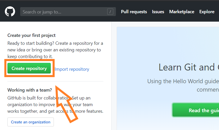
Task: Open Explore in top navigation
Action: click(207, 12)
